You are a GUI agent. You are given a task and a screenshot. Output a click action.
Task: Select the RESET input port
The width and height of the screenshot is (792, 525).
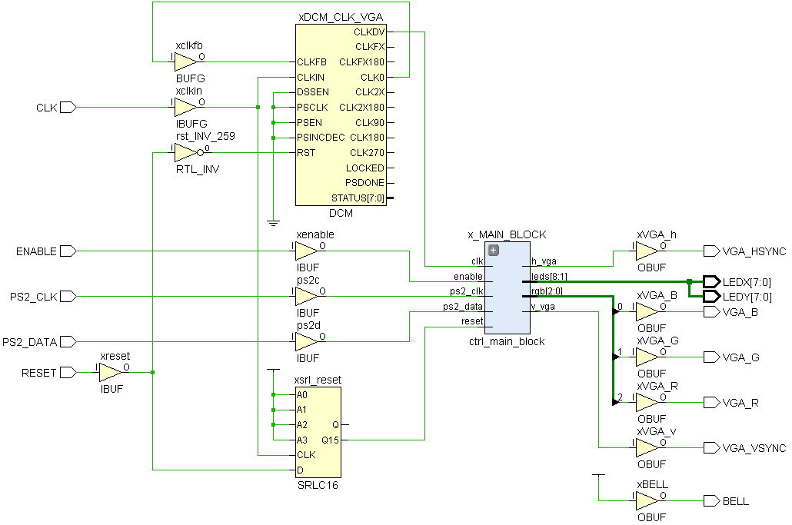pyautogui.click(x=68, y=372)
